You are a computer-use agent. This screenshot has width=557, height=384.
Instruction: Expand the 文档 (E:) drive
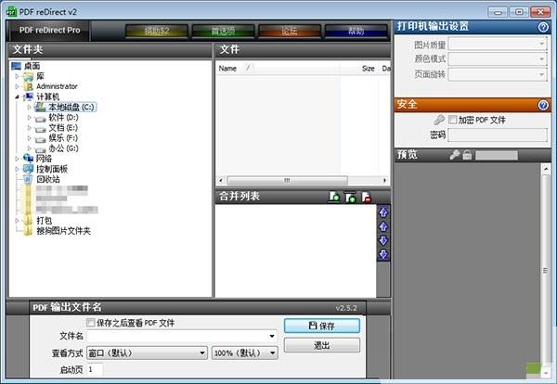pos(29,127)
